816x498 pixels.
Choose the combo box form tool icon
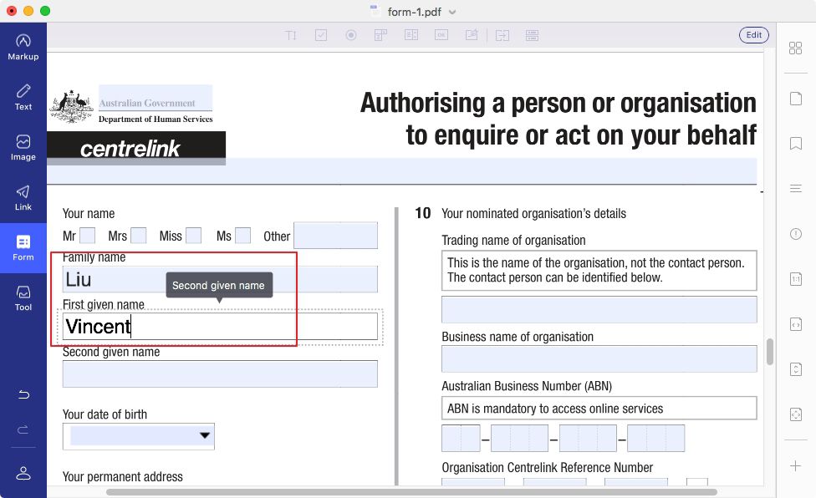(381, 35)
